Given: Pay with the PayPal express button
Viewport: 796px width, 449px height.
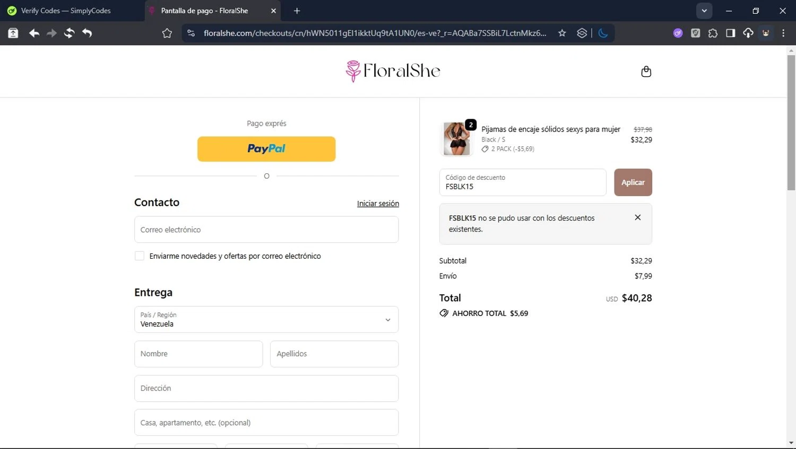Looking at the screenshot, I should pos(266,149).
